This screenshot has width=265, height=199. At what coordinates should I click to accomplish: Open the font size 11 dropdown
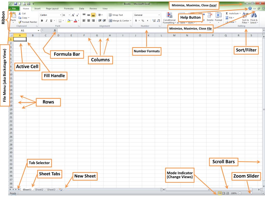point(69,15)
